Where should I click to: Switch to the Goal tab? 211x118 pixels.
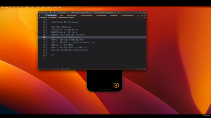pos(61,15)
